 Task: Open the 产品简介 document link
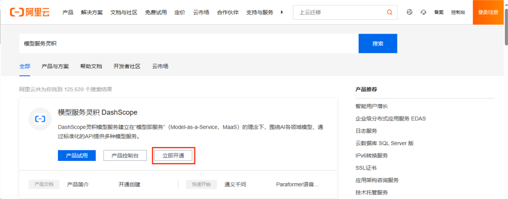78,185
